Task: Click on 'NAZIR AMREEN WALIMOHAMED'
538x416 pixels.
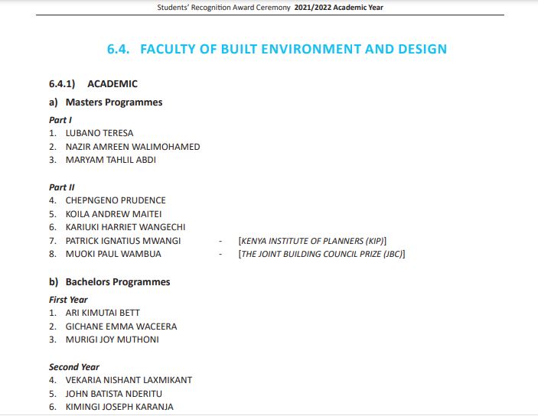Action: point(133,147)
